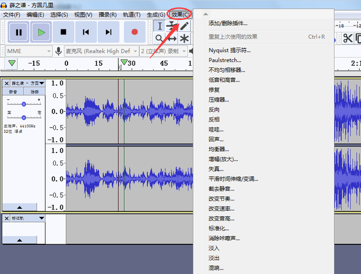Click the Stop playback button
Screen dimensions: 361x274
pos(63,32)
